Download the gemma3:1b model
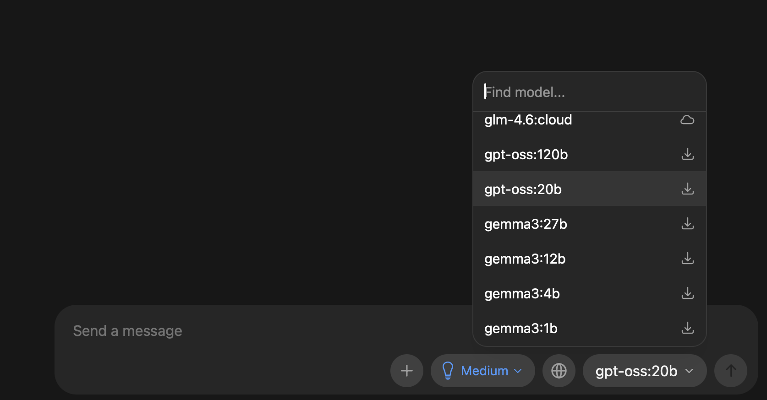Viewport: 767px width, 400px height. tap(687, 328)
